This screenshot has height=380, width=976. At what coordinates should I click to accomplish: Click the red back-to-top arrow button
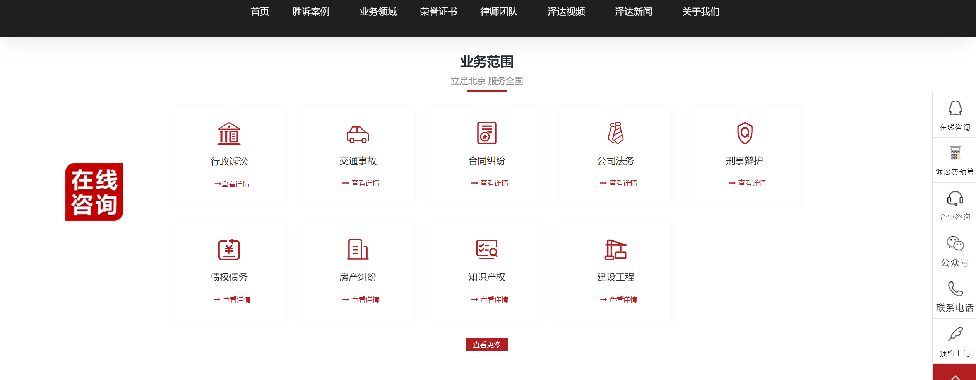[955, 374]
